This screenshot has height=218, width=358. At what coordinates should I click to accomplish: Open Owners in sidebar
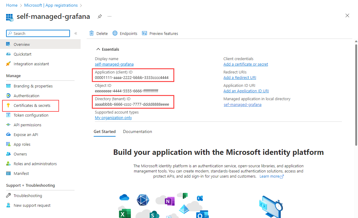[x=20, y=154]
